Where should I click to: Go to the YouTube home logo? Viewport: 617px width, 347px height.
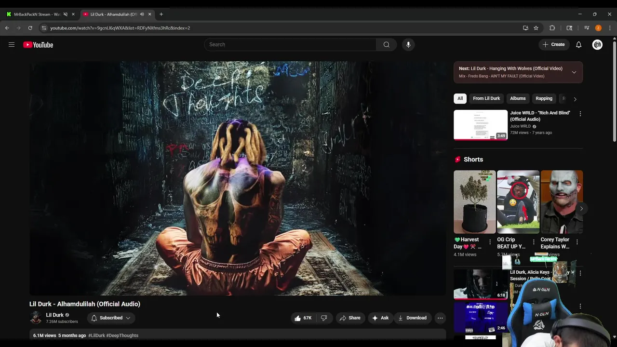point(38,45)
